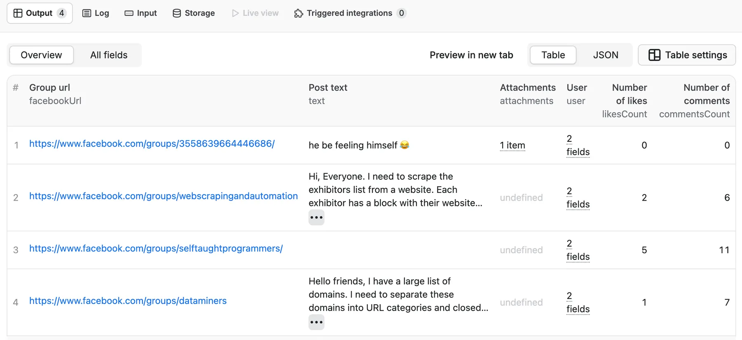Image resolution: width=742 pixels, height=340 pixels.
Task: Open the facebook groups 3558639664446686 link
Action: tap(152, 143)
